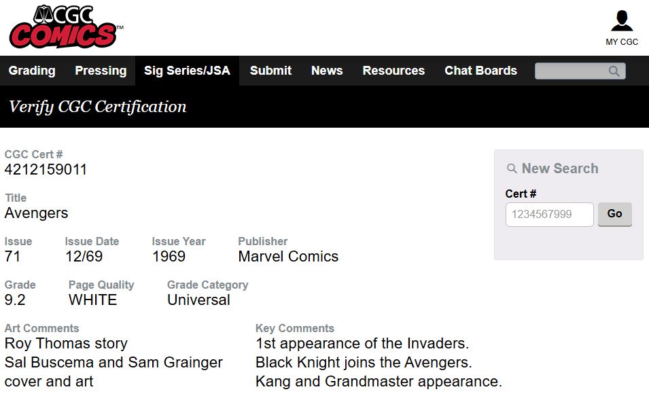Click the Cert # input field
Image resolution: width=649 pixels, height=398 pixels.
[550, 215]
